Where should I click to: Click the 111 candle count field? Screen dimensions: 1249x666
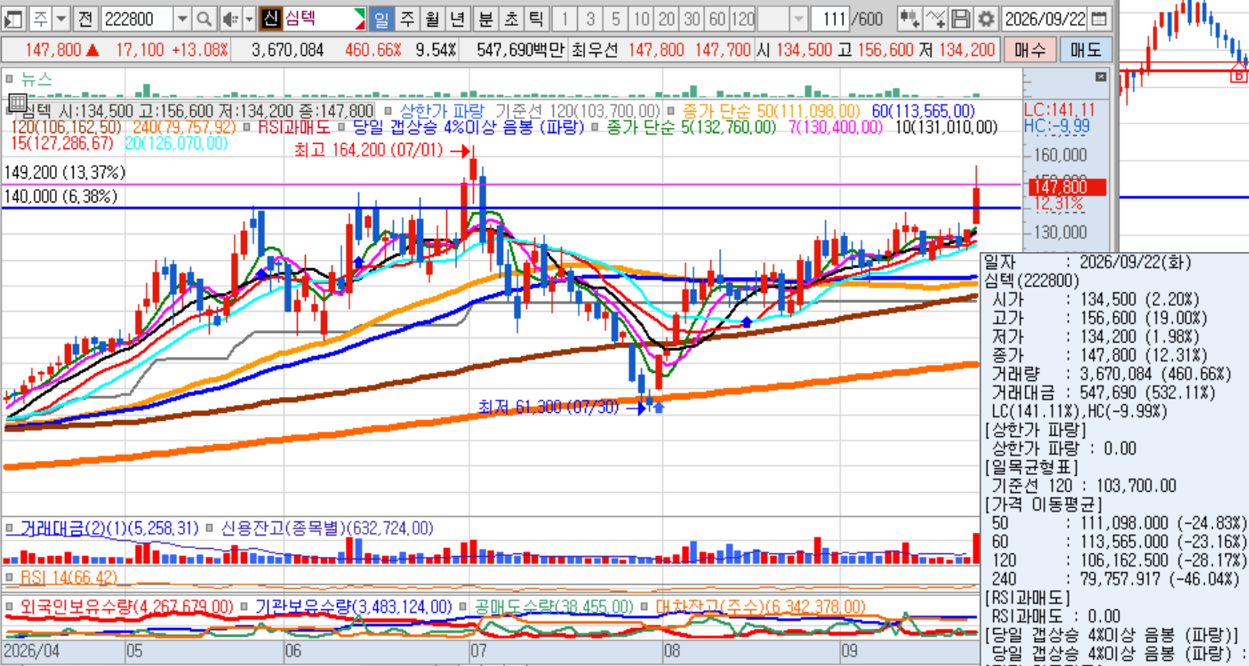829,18
